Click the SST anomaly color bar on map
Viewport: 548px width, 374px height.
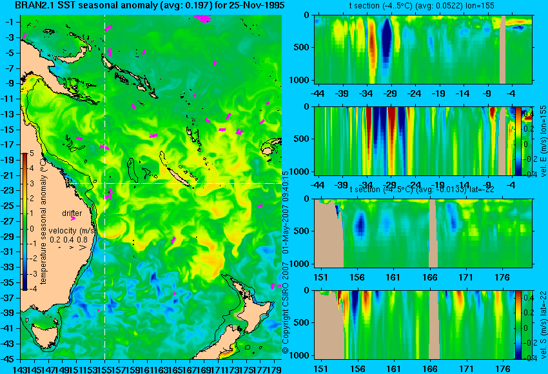coord(25,222)
